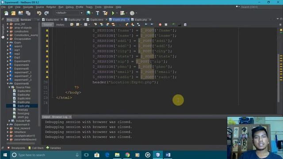This screenshot has width=283, height=159.
Task: Click the Save All toolbar icon
Action: tap(28, 13)
